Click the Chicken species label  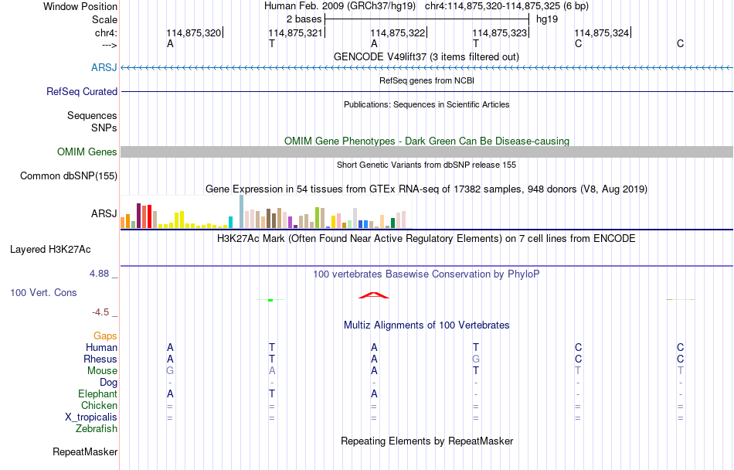tap(99, 405)
